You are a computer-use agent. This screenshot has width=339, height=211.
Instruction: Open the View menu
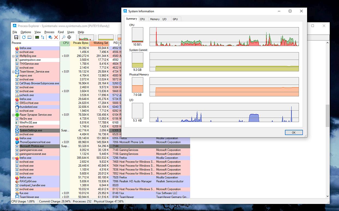tap(38, 32)
